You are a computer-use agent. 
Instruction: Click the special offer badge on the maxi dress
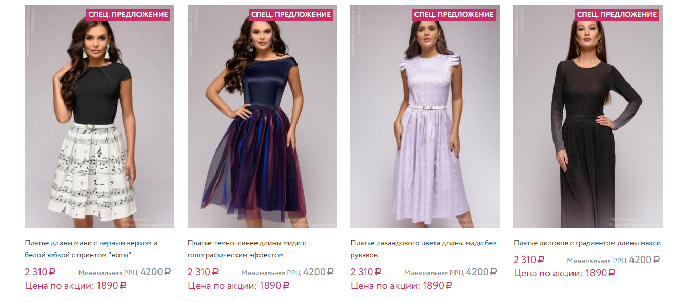pos(617,14)
